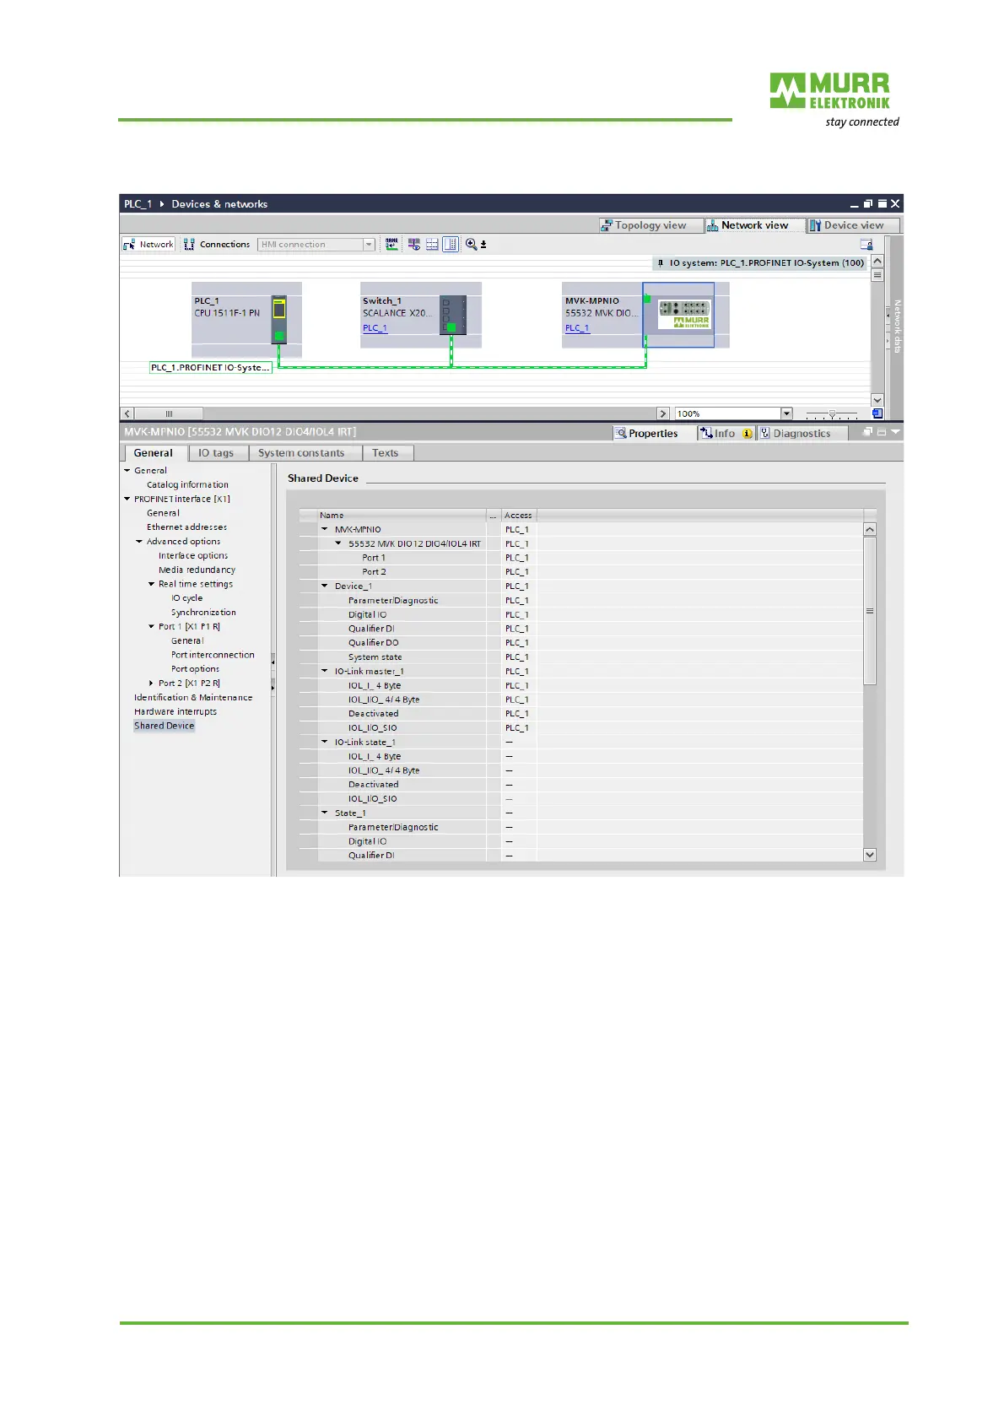Select the PLC_1.PROFINET IO-System label
The image size is (1004, 1421).
coord(210,368)
